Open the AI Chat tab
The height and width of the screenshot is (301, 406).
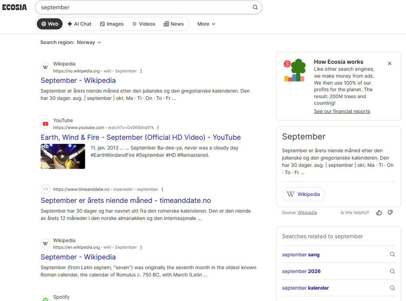[79, 24]
